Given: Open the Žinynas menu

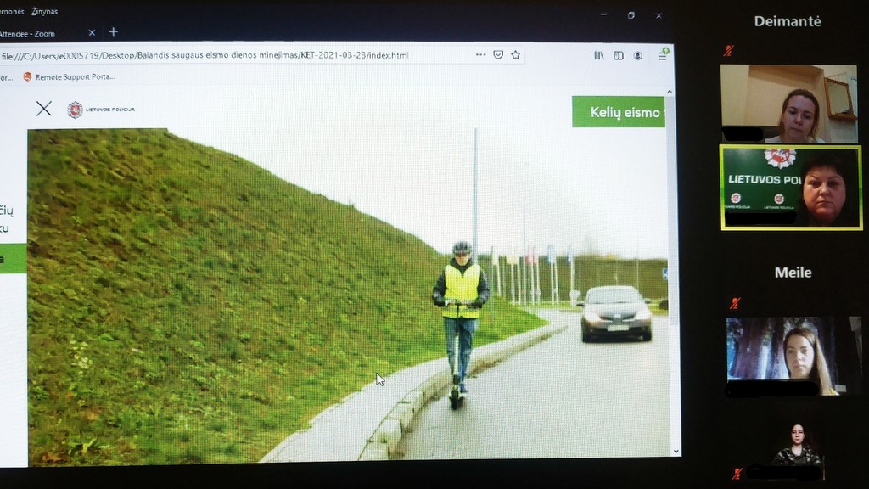Looking at the screenshot, I should click(45, 12).
